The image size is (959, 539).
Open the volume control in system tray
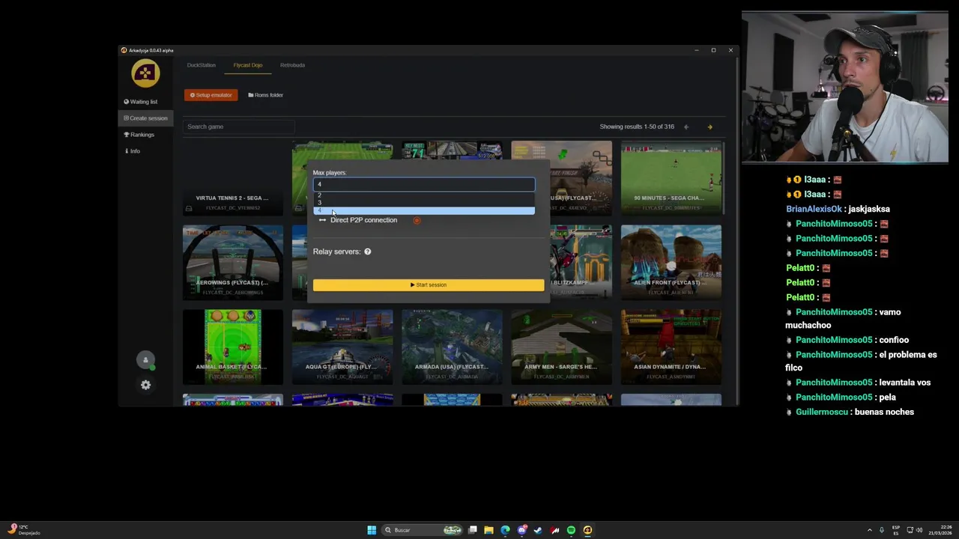point(919,530)
